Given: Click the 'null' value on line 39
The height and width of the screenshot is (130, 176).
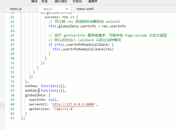Looking at the screenshot, I should coord(53,100).
